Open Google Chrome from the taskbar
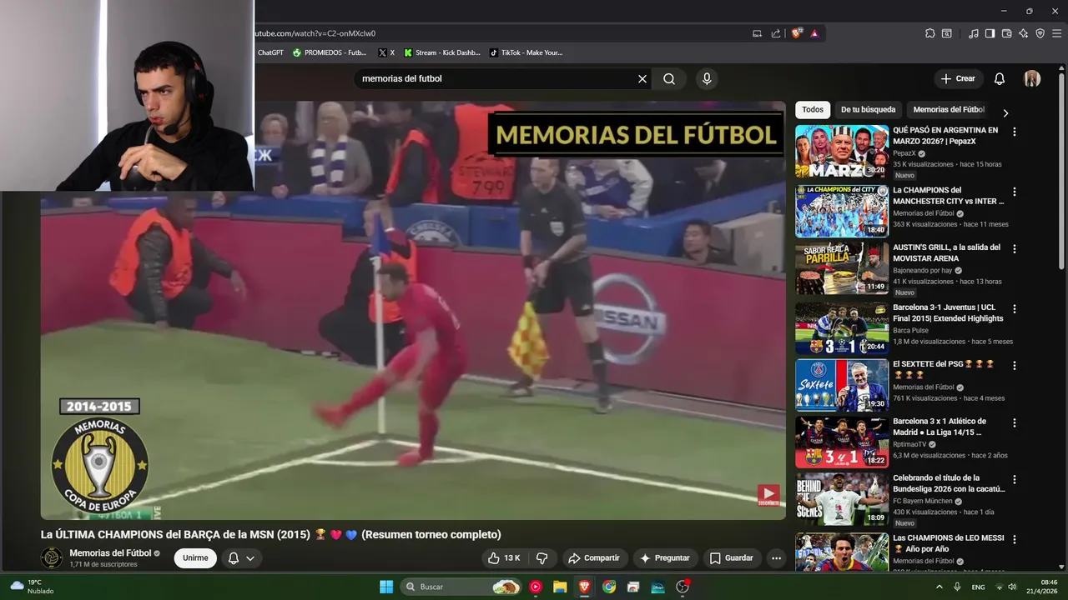The height and width of the screenshot is (600, 1068). point(609,587)
